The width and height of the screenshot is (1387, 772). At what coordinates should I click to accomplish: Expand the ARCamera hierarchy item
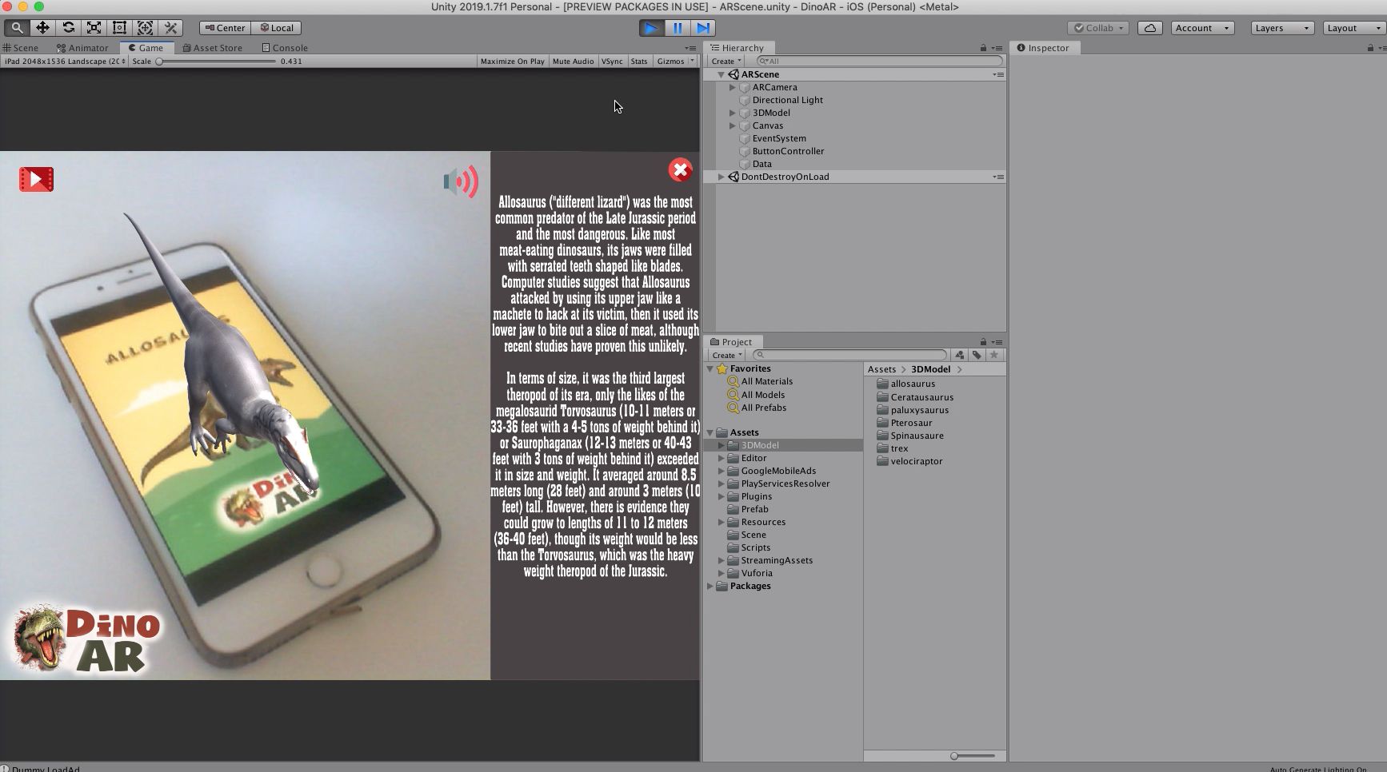click(732, 87)
